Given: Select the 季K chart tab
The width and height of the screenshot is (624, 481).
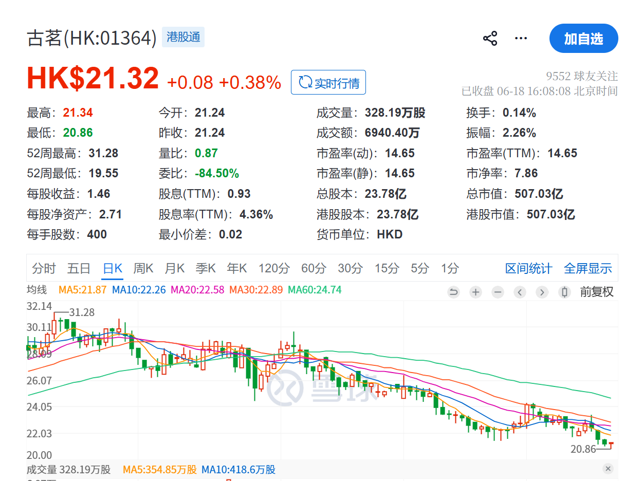Looking at the screenshot, I should 206,268.
